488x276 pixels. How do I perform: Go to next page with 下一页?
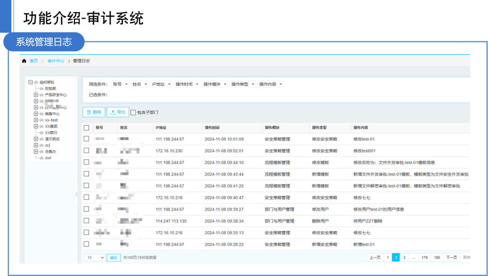click(451, 257)
